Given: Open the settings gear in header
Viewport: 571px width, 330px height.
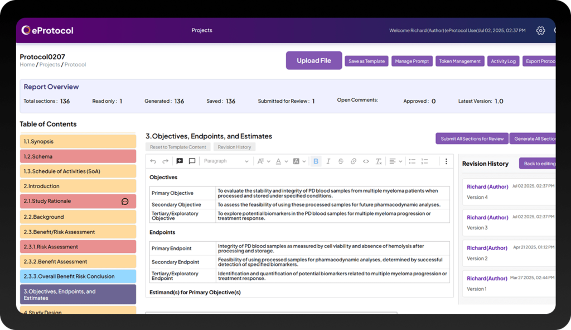Looking at the screenshot, I should pos(540,31).
